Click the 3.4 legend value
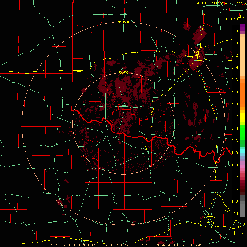Screen dimensions: 247x247 pos(235,128)
